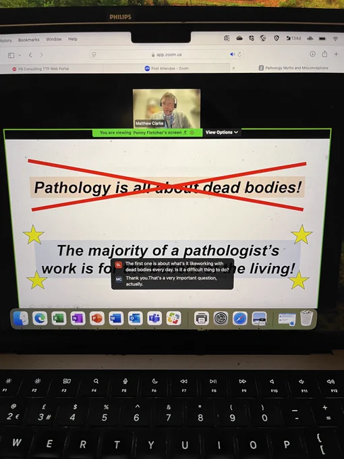The image size is (344, 459).
Task: Select Matthew Clarke's video thumbnail
Action: (167, 109)
